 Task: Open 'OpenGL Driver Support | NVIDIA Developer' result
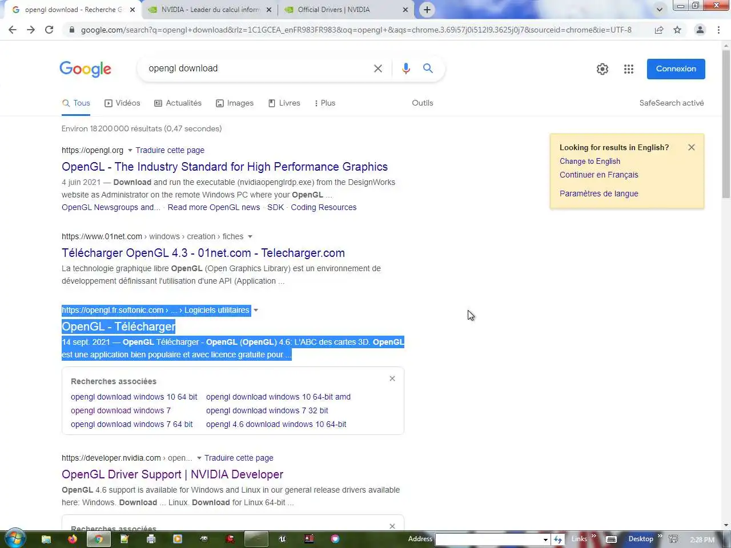point(172,474)
